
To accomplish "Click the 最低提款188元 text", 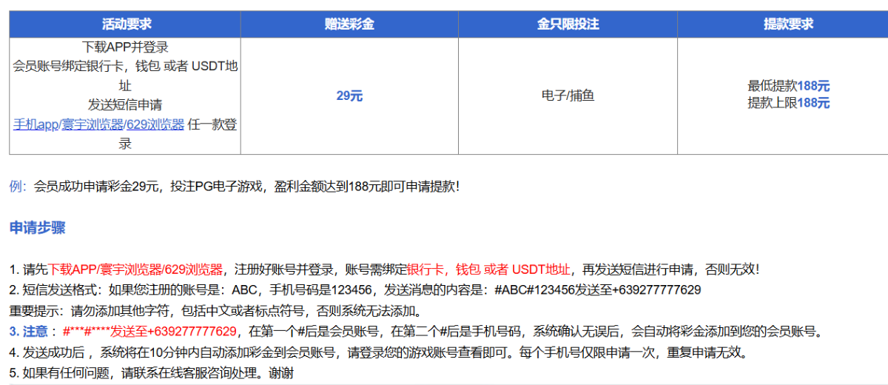I will (x=788, y=87).
